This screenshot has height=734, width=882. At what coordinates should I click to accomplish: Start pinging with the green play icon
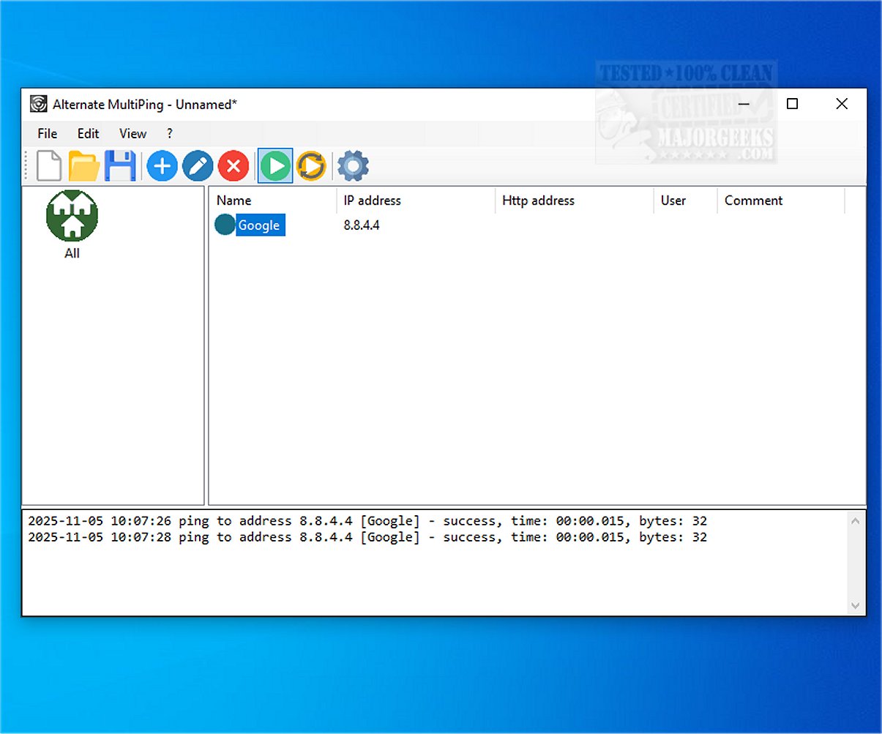pyautogui.click(x=275, y=166)
